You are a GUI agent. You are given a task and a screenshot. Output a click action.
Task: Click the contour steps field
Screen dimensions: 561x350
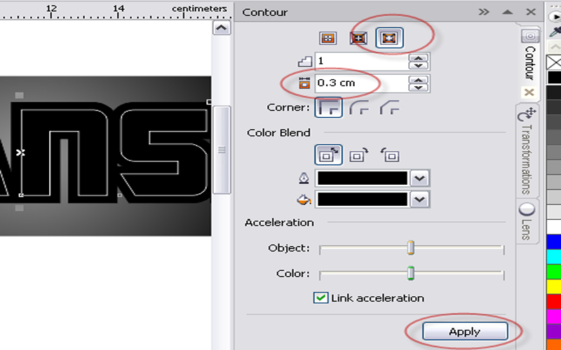pyautogui.click(x=362, y=61)
